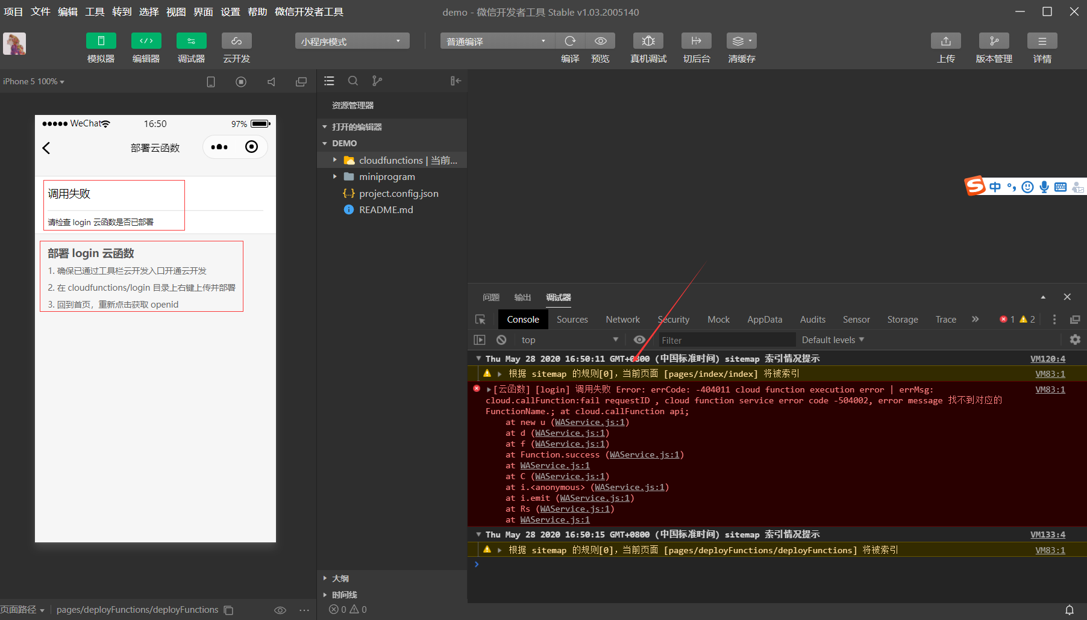The image size is (1087, 620).
Task: Open project details (详情)
Action: coord(1042,41)
